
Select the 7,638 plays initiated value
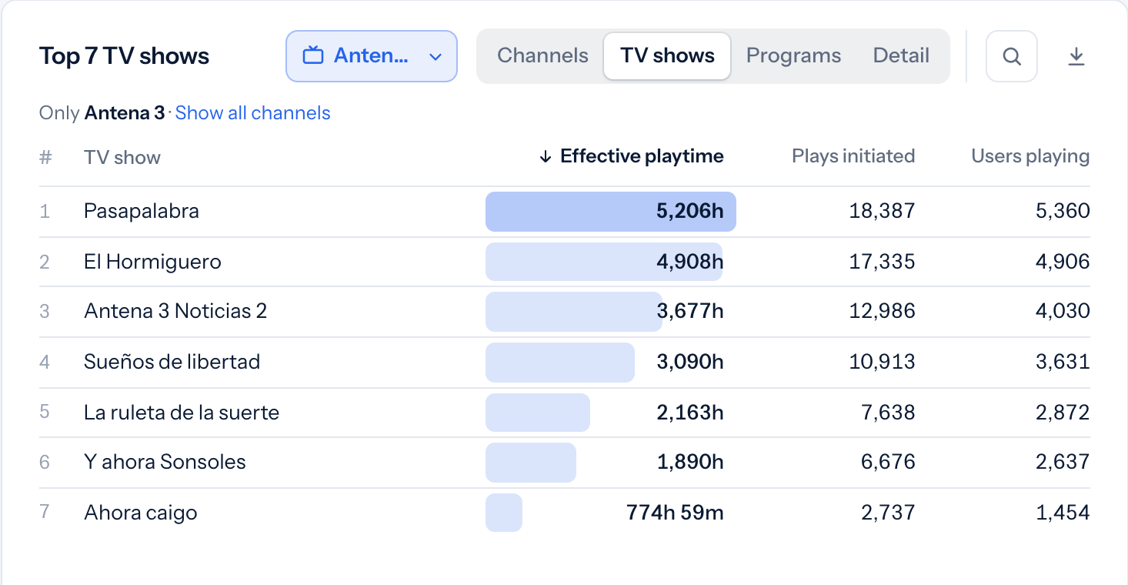pyautogui.click(x=888, y=413)
